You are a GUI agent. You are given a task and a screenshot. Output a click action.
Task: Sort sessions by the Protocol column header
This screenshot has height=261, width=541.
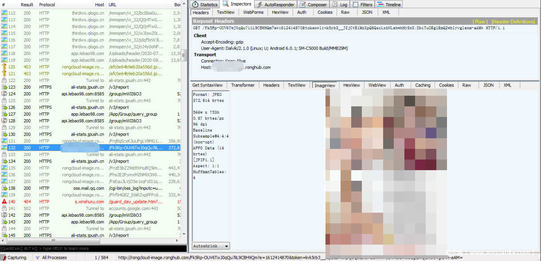coord(47,4)
